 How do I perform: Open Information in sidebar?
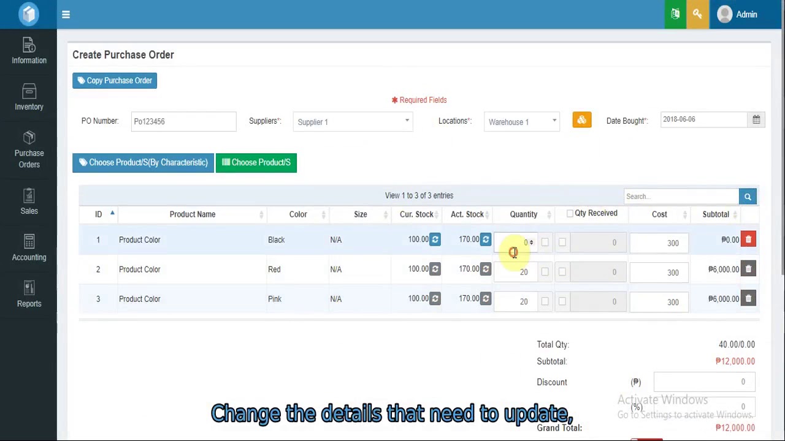pos(29,51)
